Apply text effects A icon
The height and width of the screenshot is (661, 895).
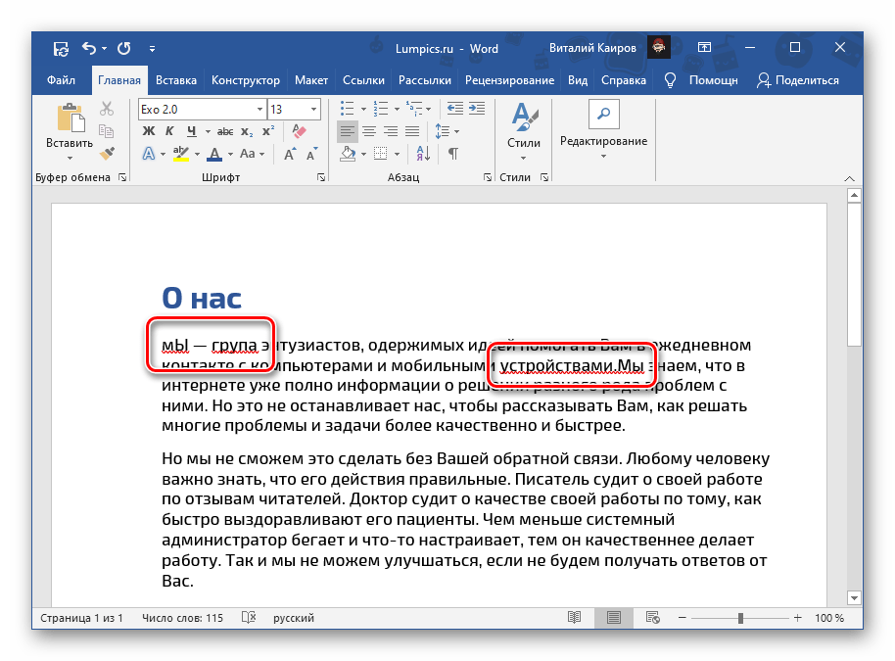149,154
